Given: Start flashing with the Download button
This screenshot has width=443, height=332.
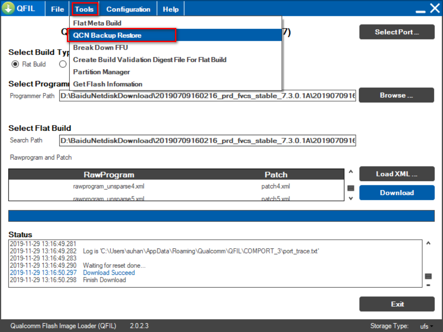Looking at the screenshot, I should click(396, 192).
